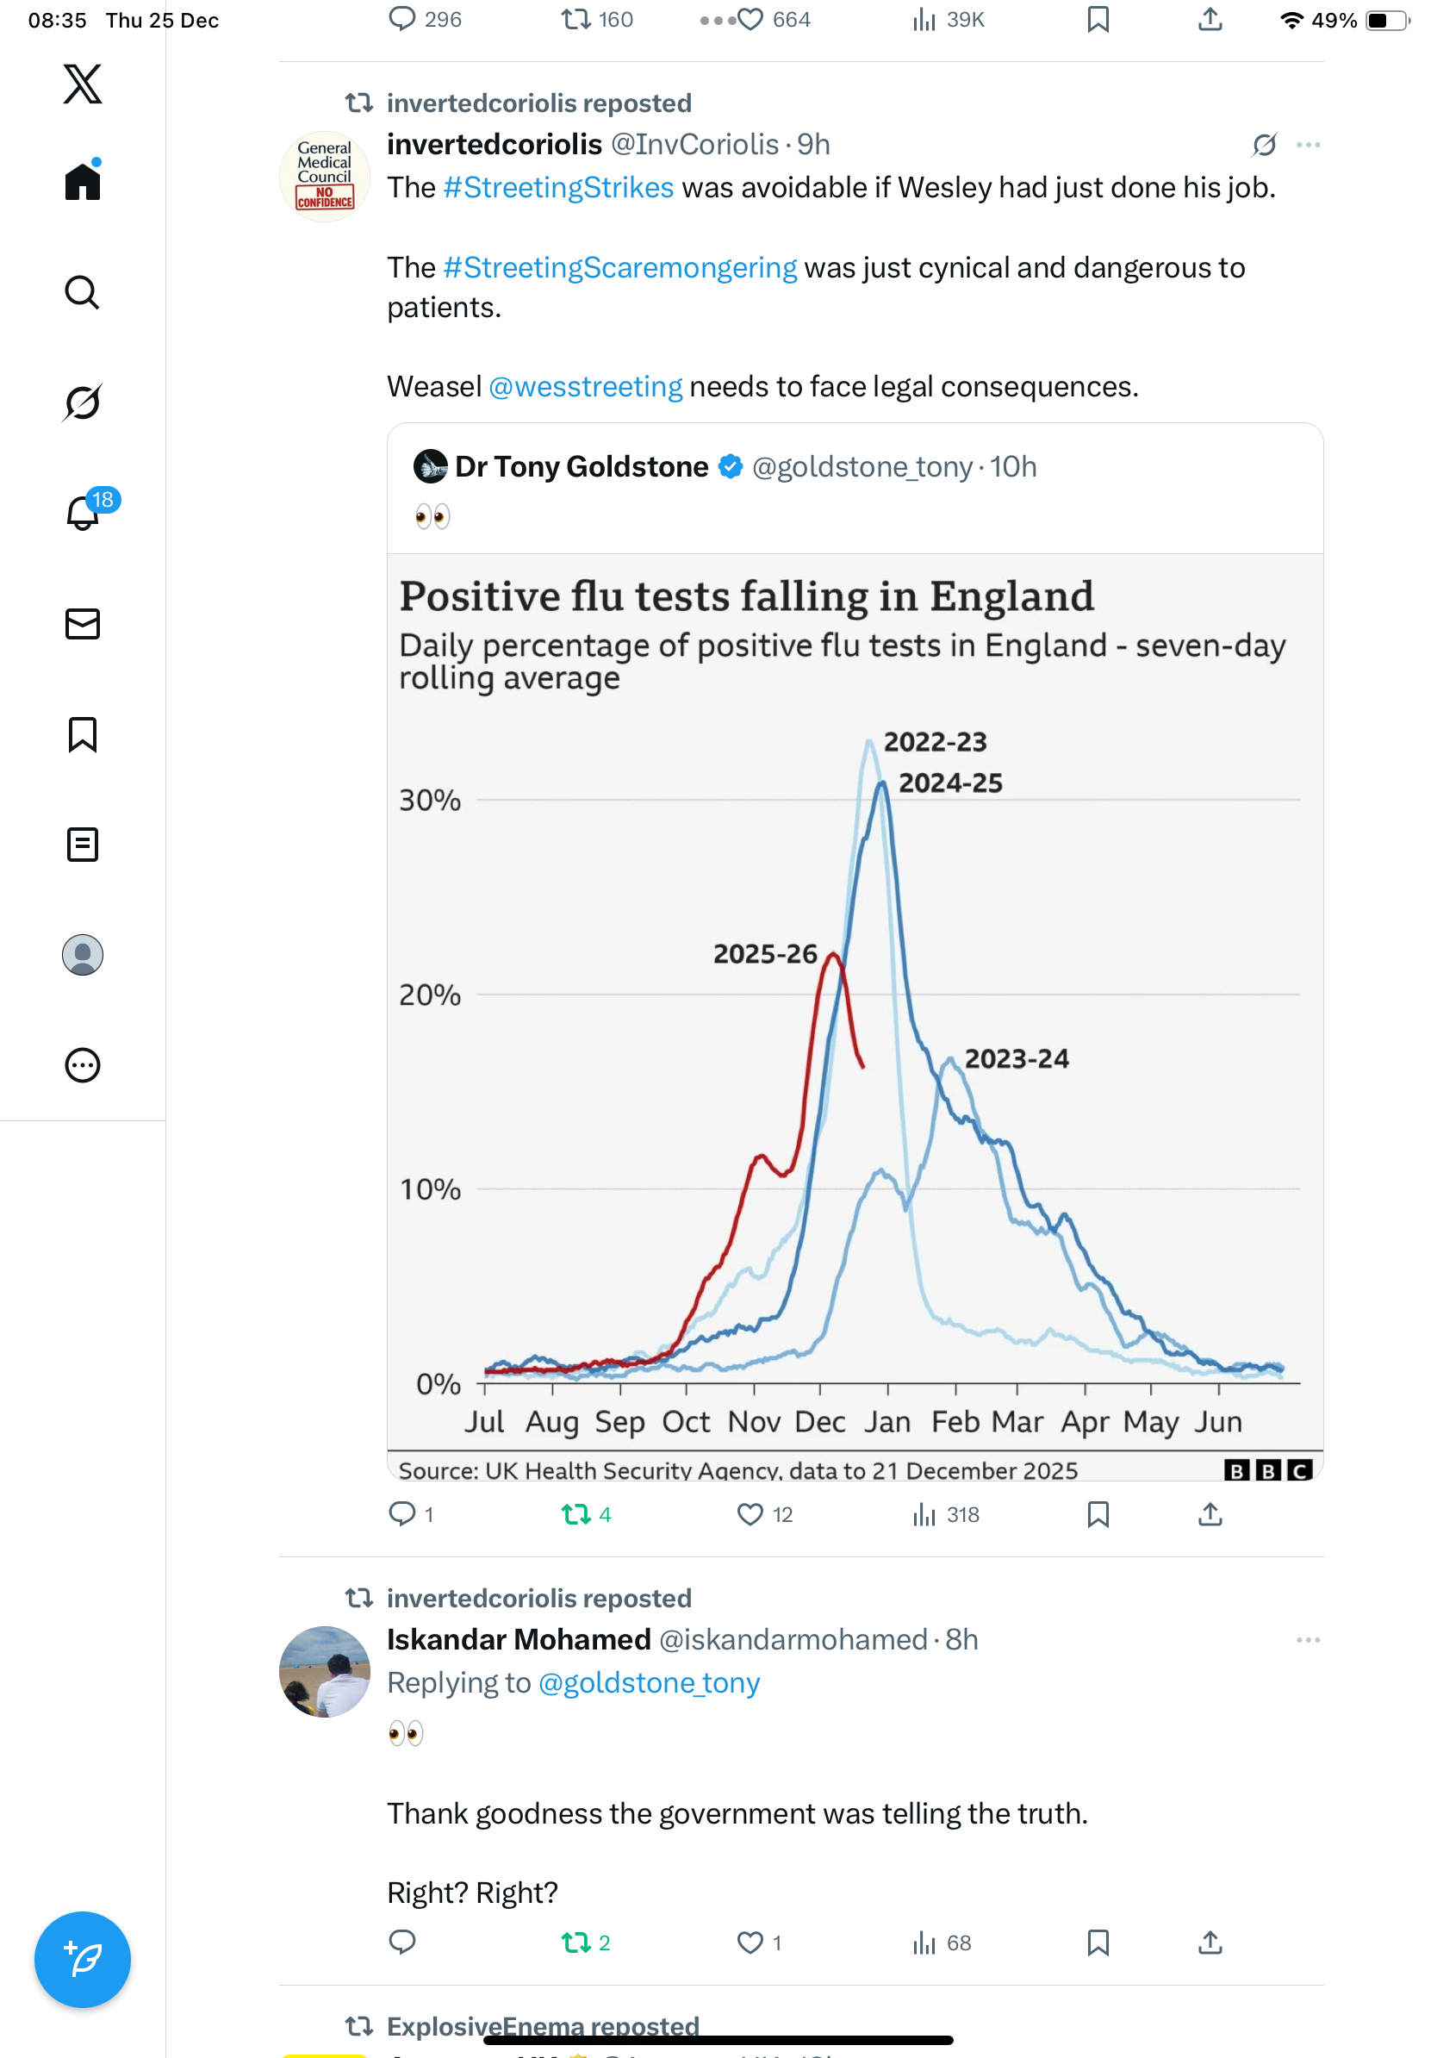The image size is (1437, 2058).
Task: Open the @wesstreeting mention link
Action: [585, 387]
